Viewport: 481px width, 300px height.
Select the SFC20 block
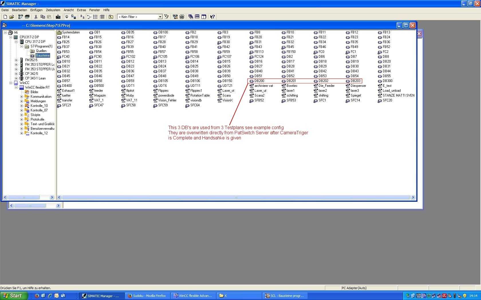(385, 100)
